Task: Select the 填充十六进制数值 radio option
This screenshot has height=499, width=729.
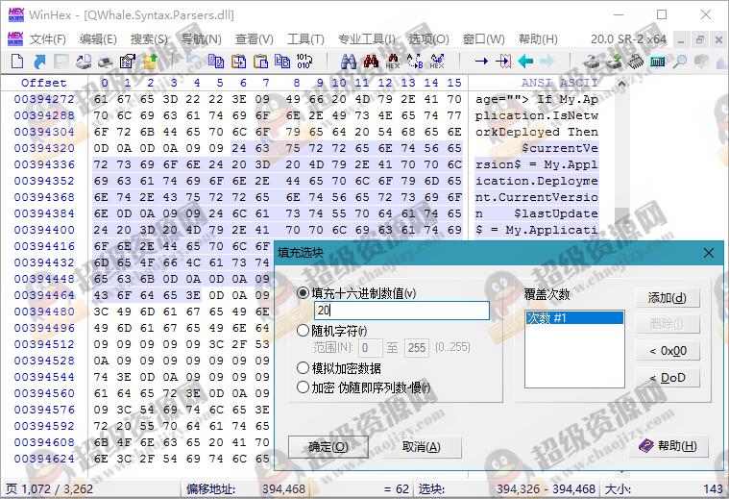Action: pos(304,293)
